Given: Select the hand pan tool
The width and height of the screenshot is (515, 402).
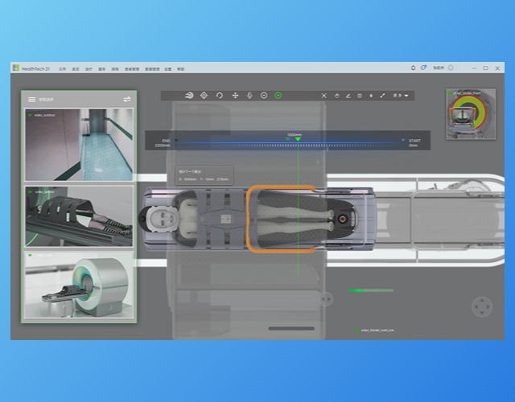Looking at the screenshot, I should click(336, 96).
